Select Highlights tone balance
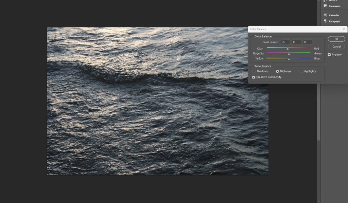 coord(301,71)
